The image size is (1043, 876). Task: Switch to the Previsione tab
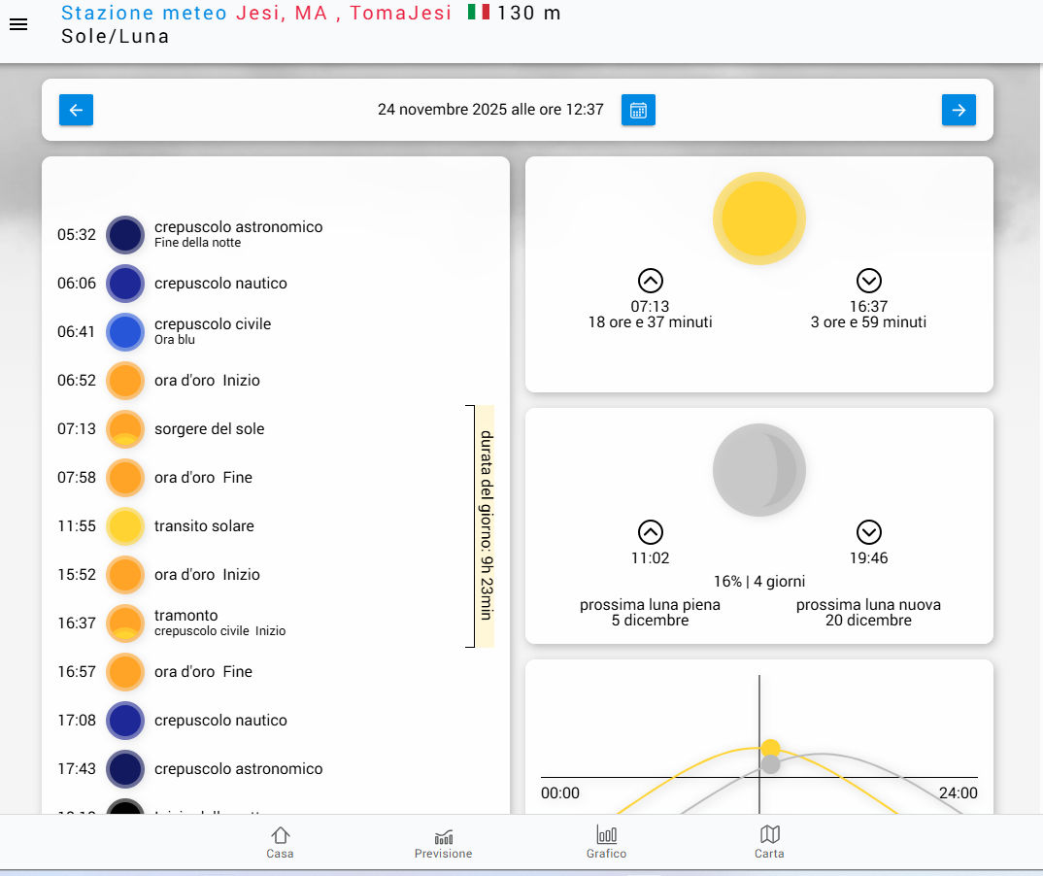[443, 842]
